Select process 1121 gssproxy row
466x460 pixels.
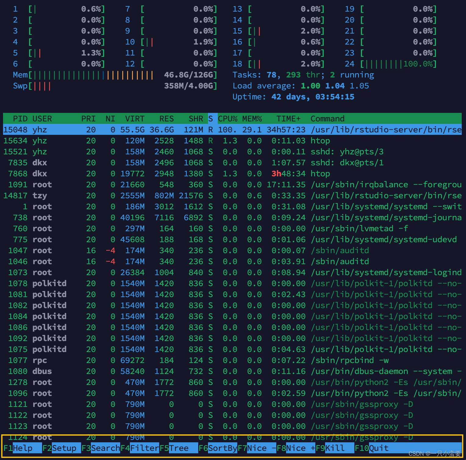tap(232, 404)
